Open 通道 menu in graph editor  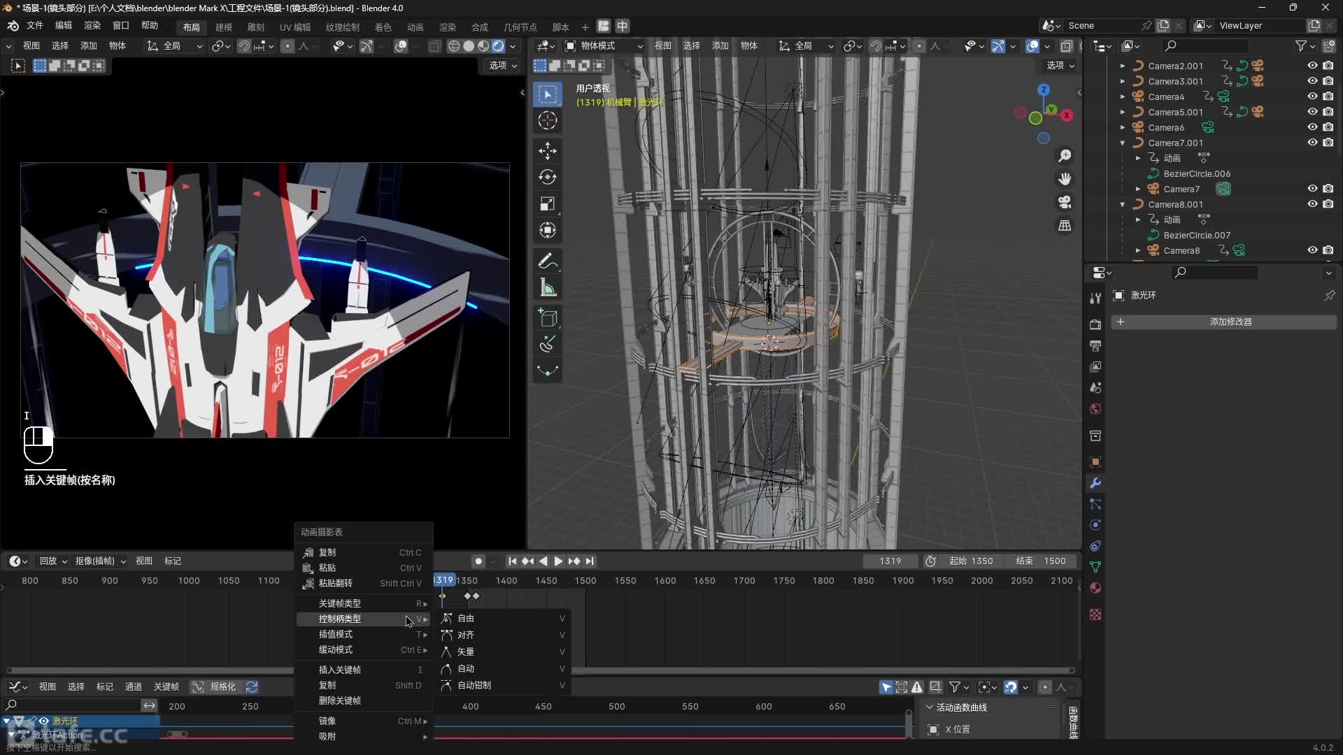click(134, 687)
